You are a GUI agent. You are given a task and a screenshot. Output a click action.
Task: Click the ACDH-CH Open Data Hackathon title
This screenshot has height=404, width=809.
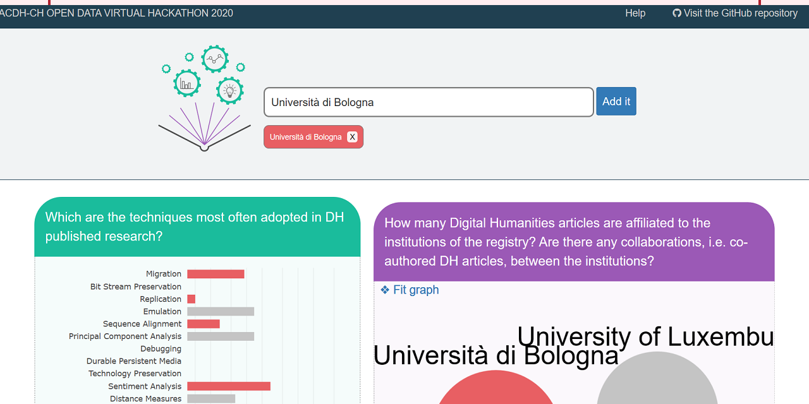[116, 13]
